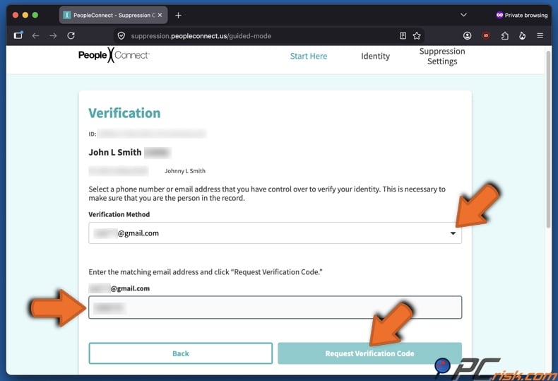Viewport: 558px width, 381px height.
Task: Open the Suppression Settings nav item
Action: (442, 57)
